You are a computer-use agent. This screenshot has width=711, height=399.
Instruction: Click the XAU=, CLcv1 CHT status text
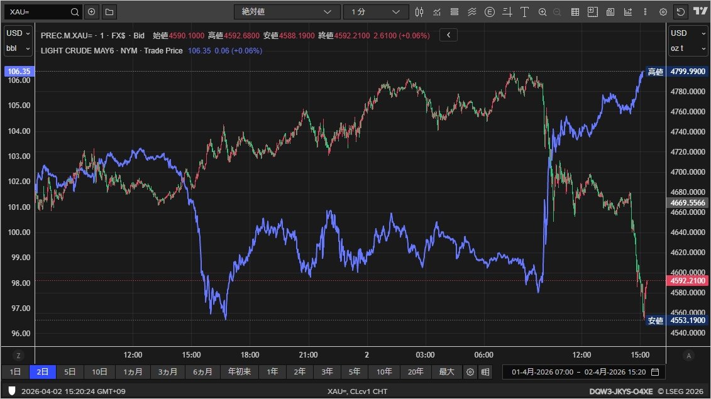(357, 391)
